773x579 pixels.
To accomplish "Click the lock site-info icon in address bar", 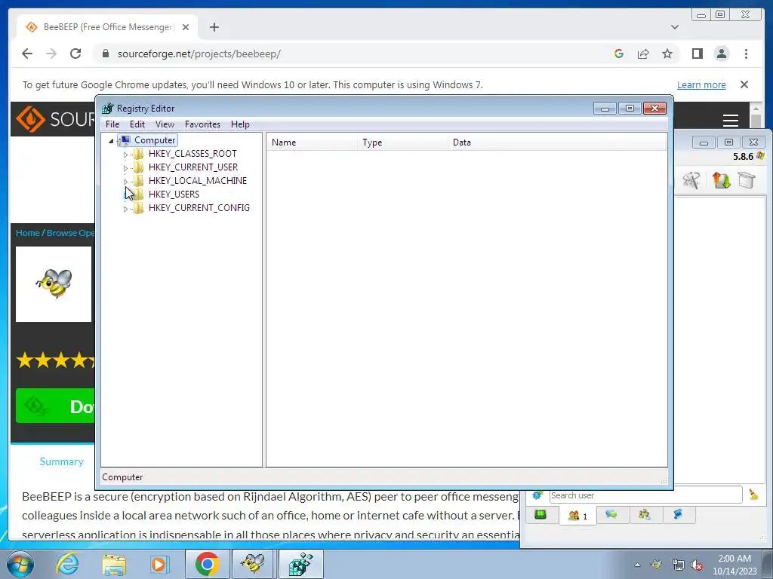I will coord(105,54).
